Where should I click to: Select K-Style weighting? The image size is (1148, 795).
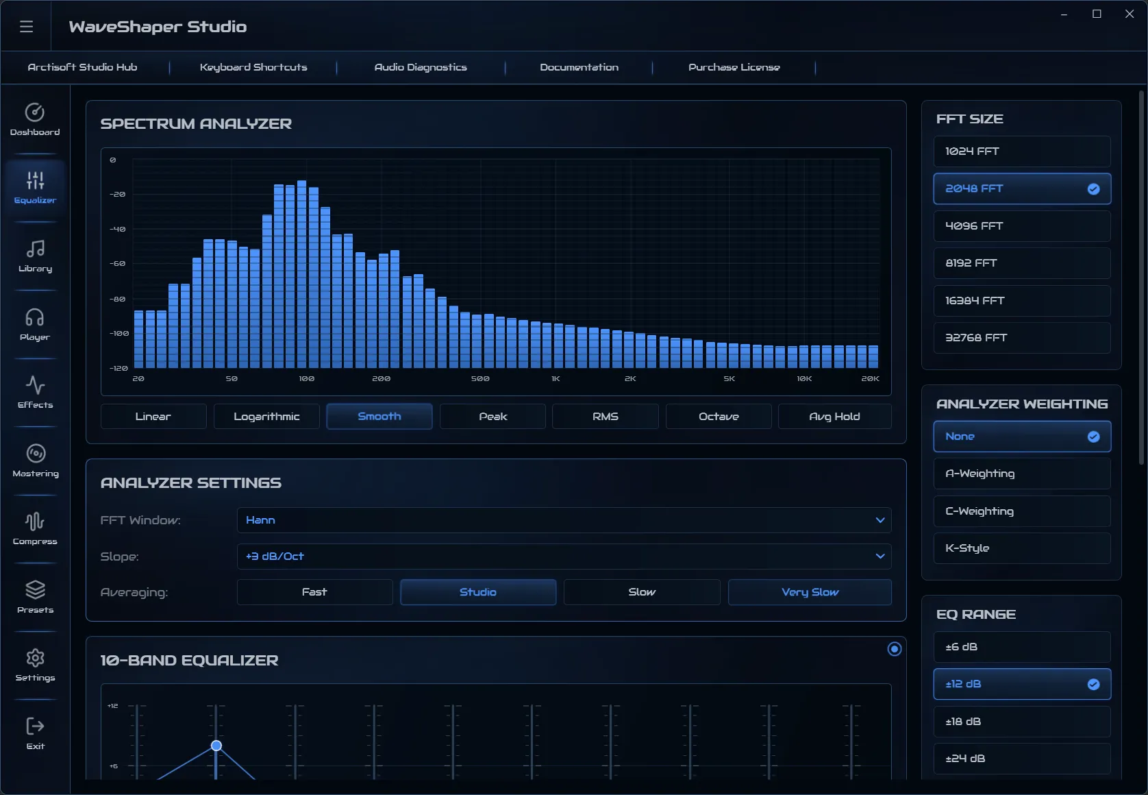coord(1022,548)
